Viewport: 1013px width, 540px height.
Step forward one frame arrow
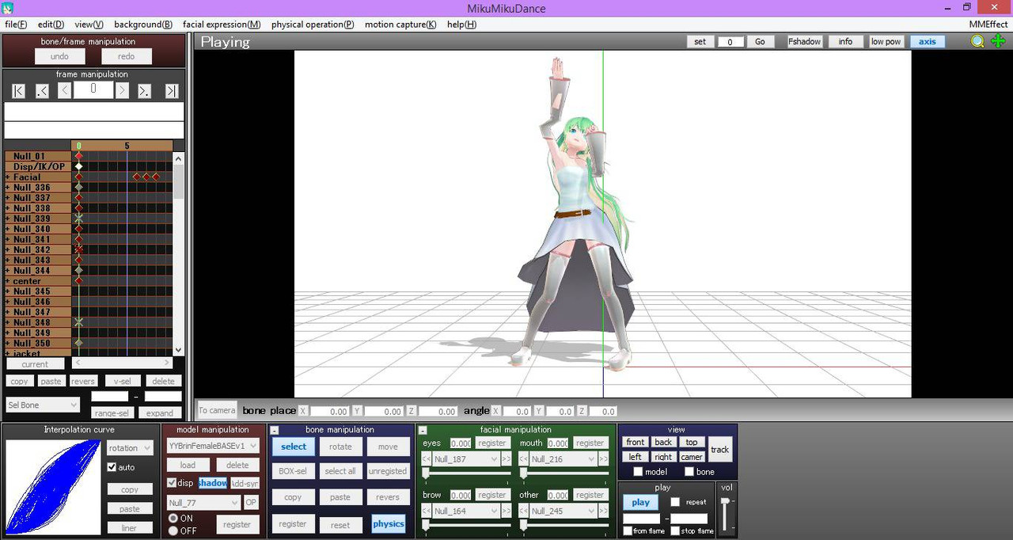pos(122,91)
